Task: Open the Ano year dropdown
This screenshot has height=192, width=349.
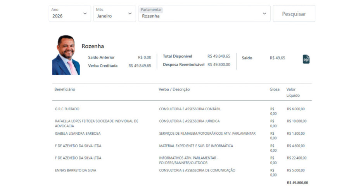Action: (70, 14)
